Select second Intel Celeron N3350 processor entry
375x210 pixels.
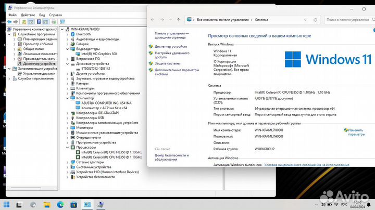point(111,157)
